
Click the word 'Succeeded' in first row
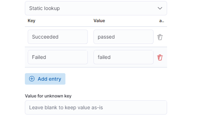click(45, 37)
